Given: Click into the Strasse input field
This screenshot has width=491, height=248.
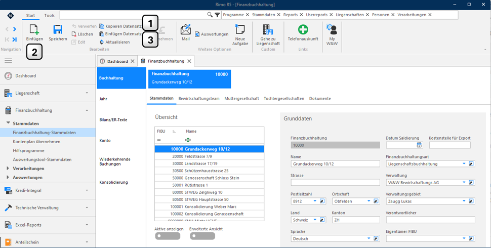Looking at the screenshot, I should click(x=335, y=182).
